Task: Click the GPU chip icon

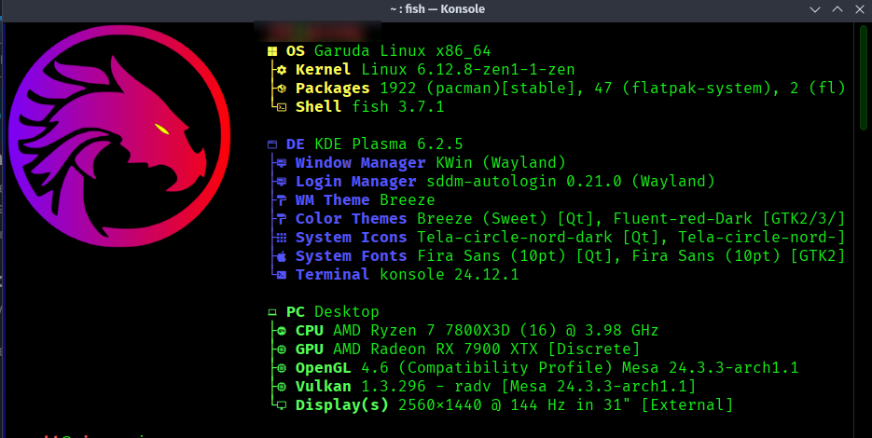Action: pos(282,349)
